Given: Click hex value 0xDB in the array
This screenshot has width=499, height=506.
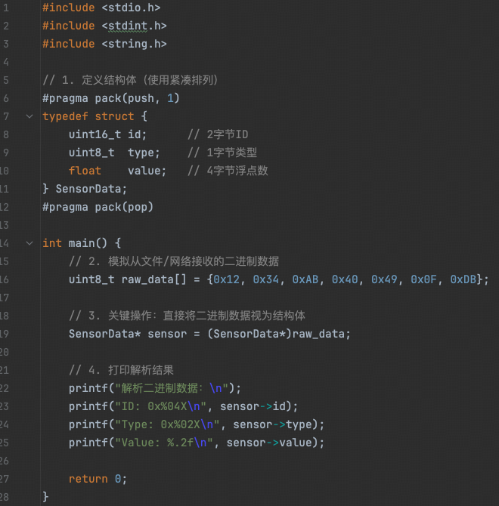Looking at the screenshot, I should click(466, 279).
